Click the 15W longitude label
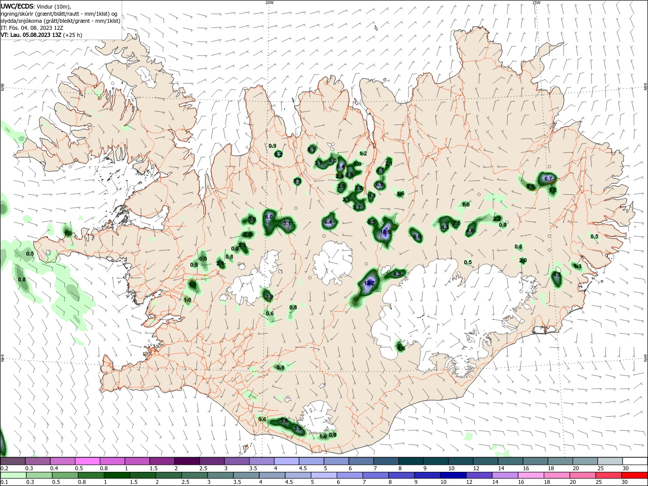Image resolution: width=648 pixels, height=486 pixels. pyautogui.click(x=536, y=3)
